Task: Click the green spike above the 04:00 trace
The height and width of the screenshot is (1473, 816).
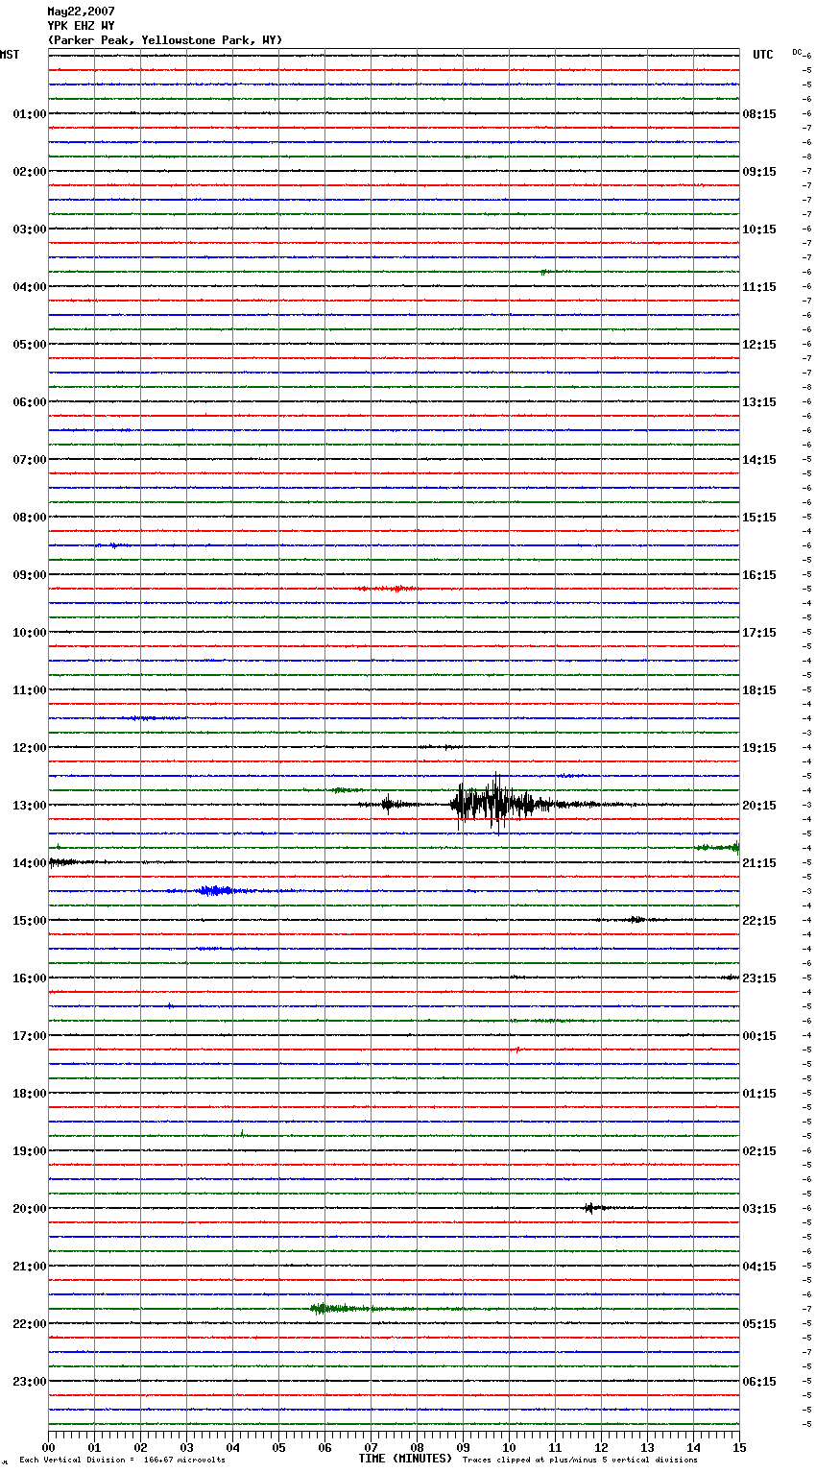Action: [543, 273]
